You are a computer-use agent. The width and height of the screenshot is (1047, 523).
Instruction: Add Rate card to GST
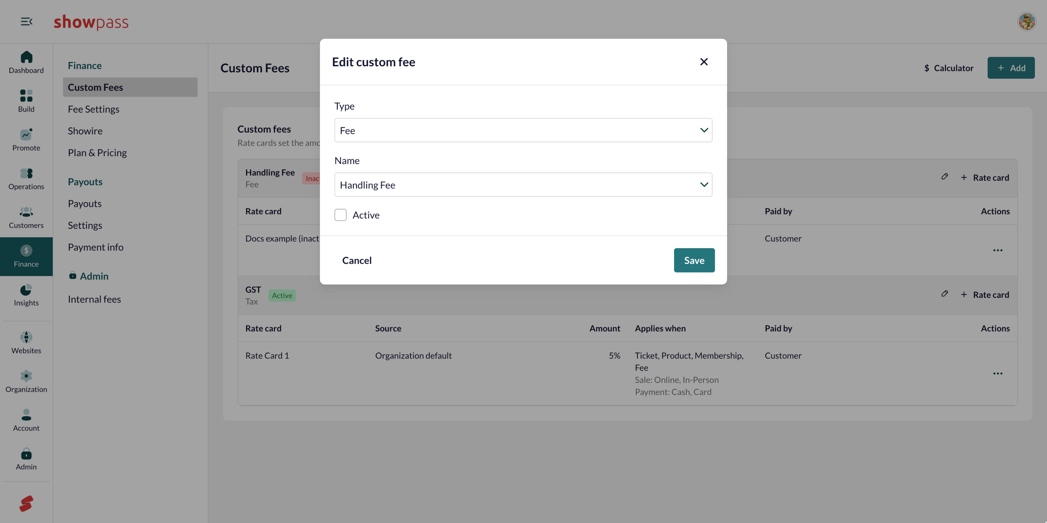click(x=985, y=295)
